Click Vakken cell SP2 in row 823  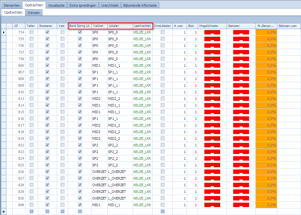(x=99, y=152)
